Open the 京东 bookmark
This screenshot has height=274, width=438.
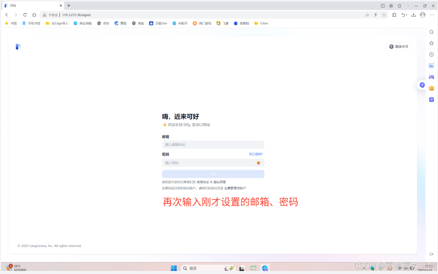click(103, 23)
